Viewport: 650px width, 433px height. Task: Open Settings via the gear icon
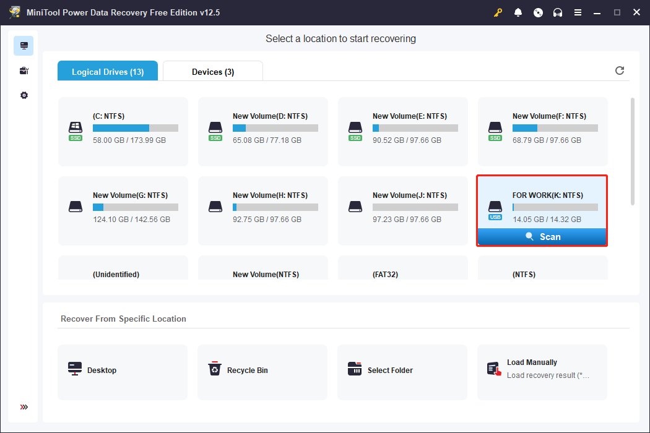24,95
